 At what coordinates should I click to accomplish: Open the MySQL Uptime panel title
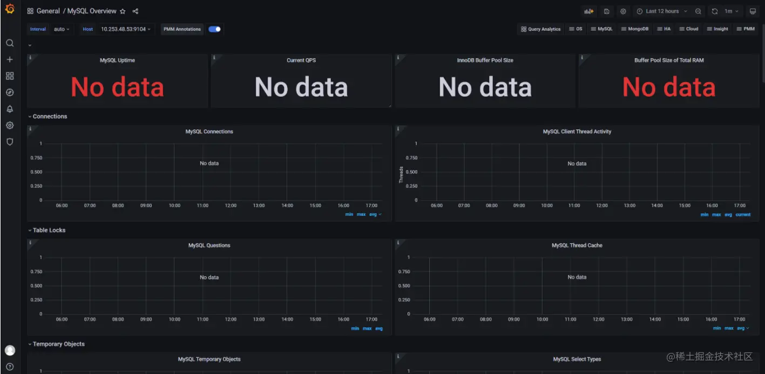[117, 60]
